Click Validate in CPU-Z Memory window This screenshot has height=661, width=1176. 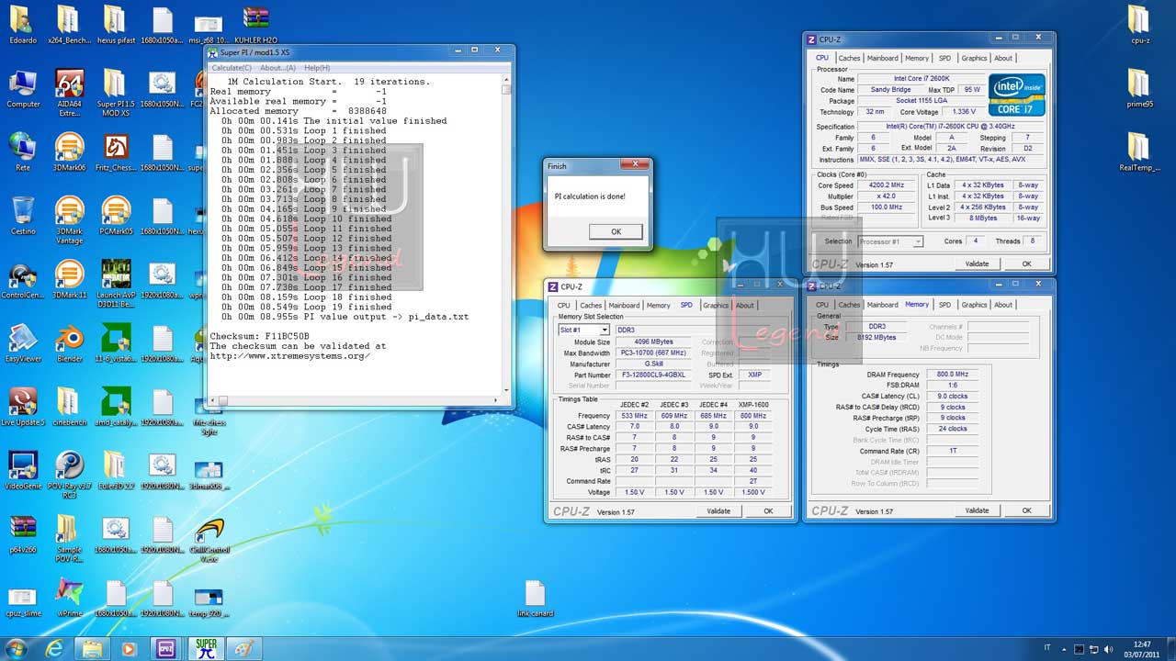(x=977, y=510)
